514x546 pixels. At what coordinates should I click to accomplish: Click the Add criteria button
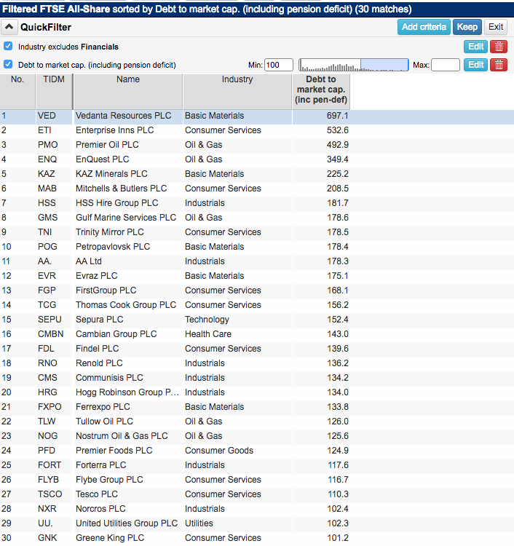pyautogui.click(x=424, y=27)
